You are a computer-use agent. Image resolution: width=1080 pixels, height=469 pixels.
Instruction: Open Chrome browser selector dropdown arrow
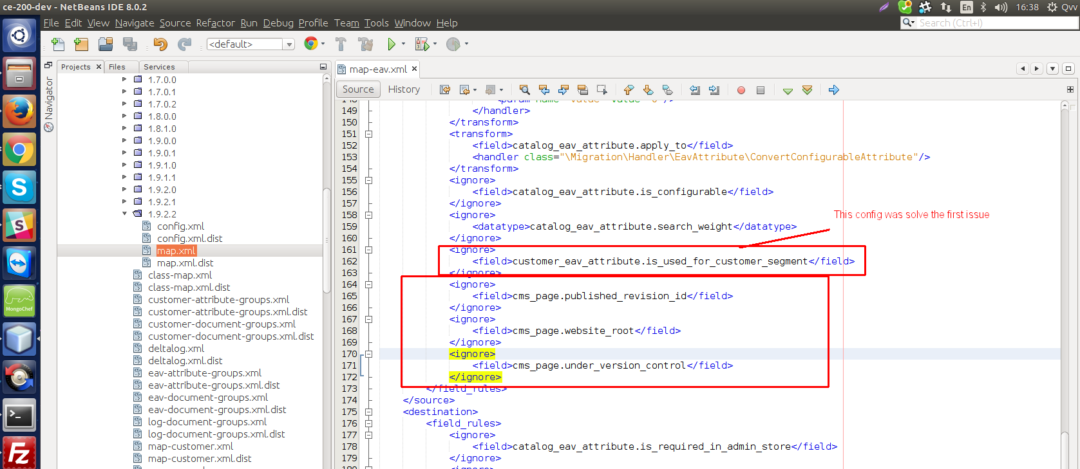tap(323, 44)
